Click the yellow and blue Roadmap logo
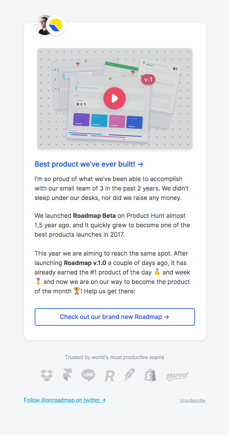Screen dimensions: 229x435 pos(56,25)
